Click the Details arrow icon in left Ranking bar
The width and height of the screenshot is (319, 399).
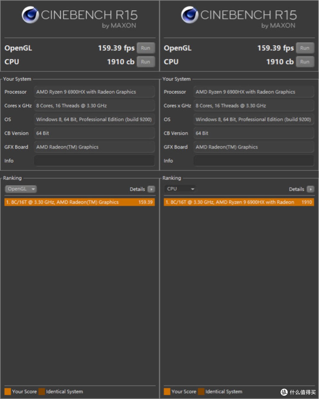coord(151,189)
